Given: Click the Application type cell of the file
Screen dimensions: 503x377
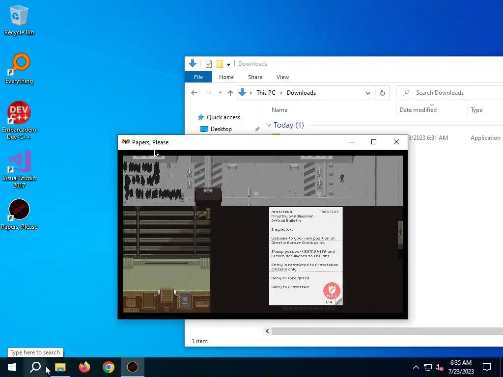Looking at the screenshot, I should tap(485, 138).
